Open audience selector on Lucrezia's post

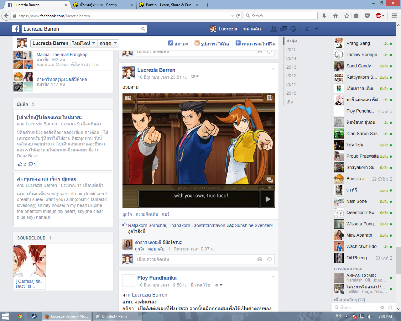pos(195,76)
